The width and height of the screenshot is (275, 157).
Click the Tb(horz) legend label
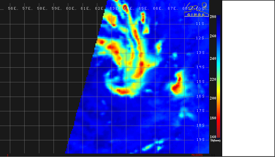tap(215, 141)
